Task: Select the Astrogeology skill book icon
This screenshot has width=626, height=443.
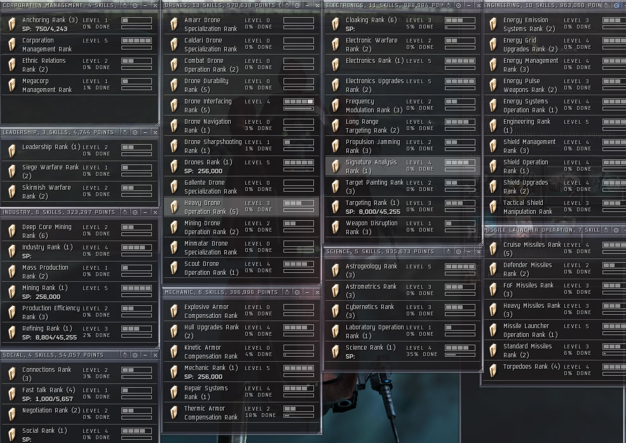Action: [x=336, y=270]
